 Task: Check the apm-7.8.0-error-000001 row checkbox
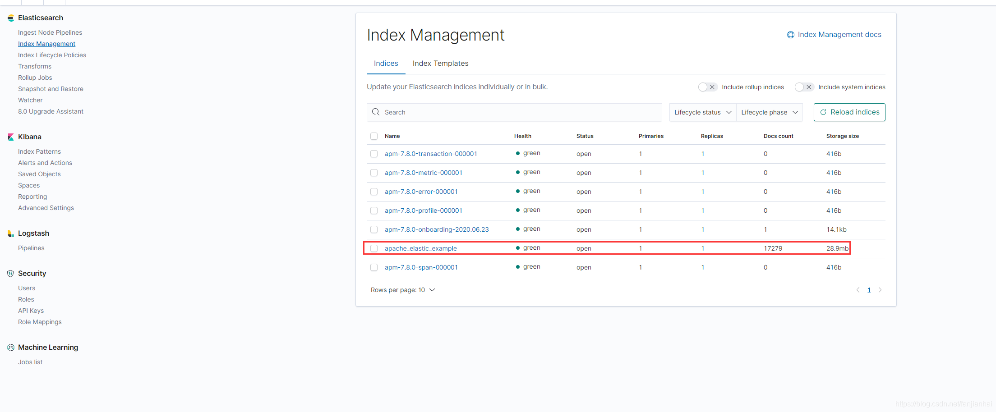(374, 192)
